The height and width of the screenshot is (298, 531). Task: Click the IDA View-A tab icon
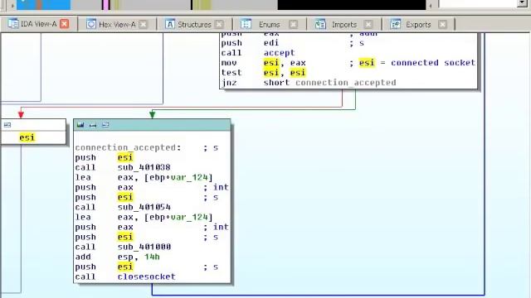(13, 24)
